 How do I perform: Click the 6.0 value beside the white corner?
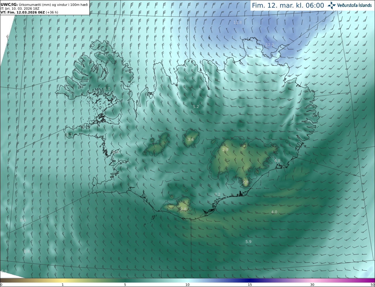pyautogui.click(x=4, y=271)
